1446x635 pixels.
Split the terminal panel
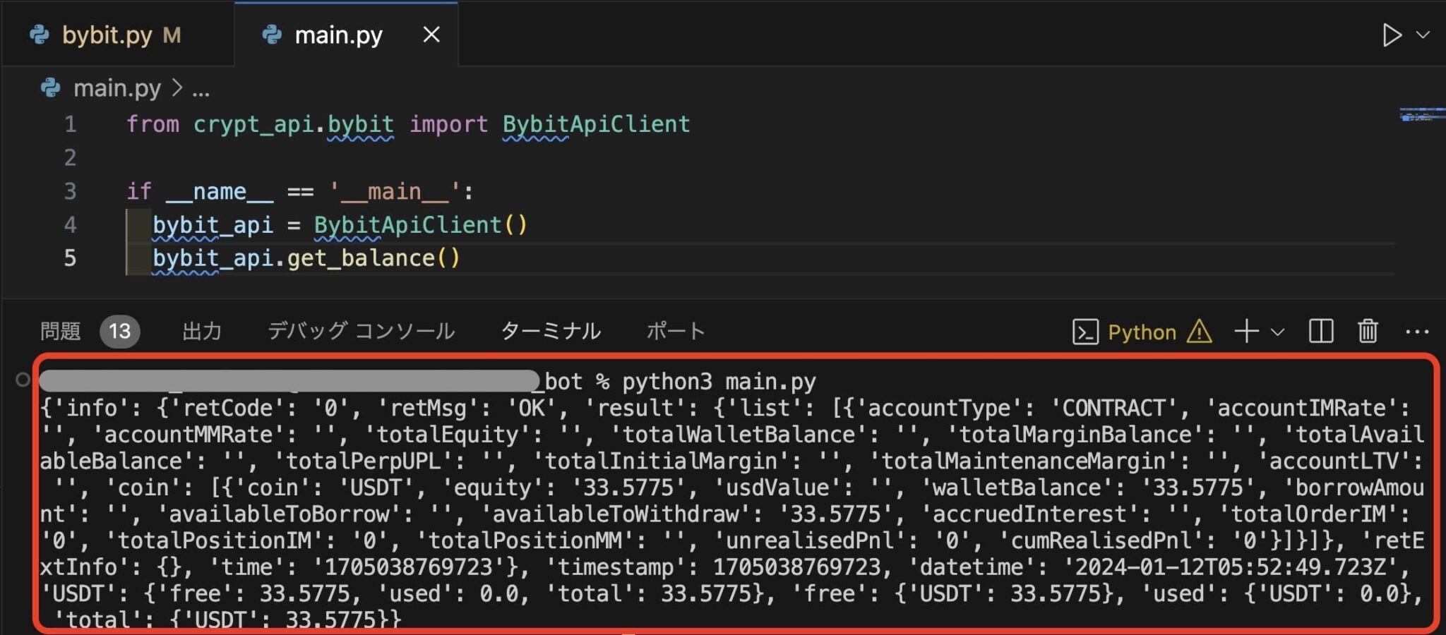point(1320,332)
